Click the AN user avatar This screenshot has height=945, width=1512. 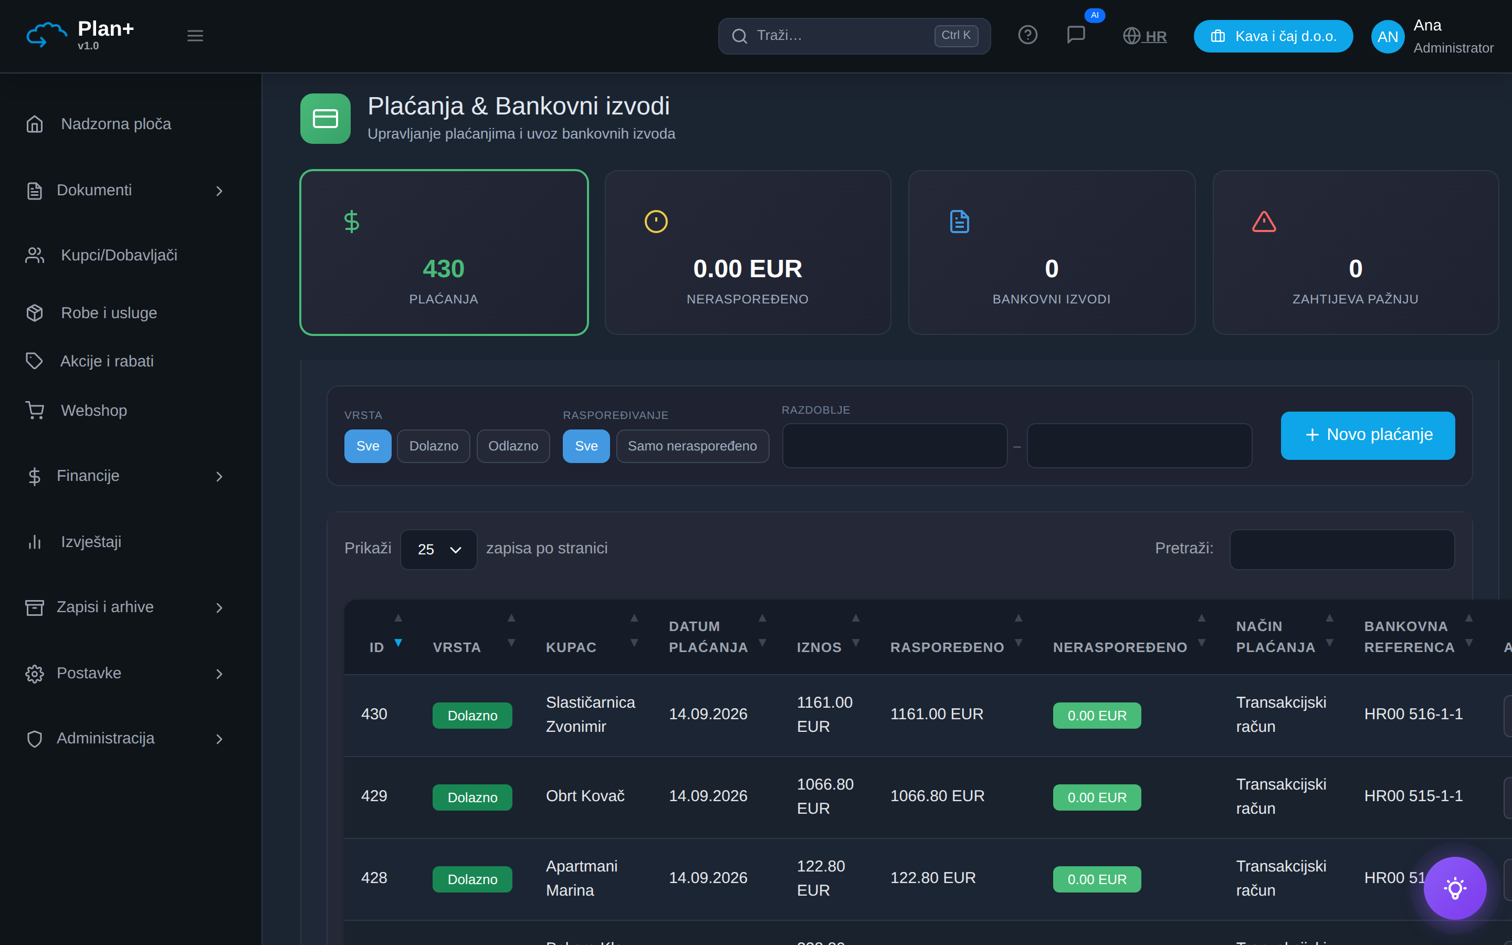(x=1388, y=36)
